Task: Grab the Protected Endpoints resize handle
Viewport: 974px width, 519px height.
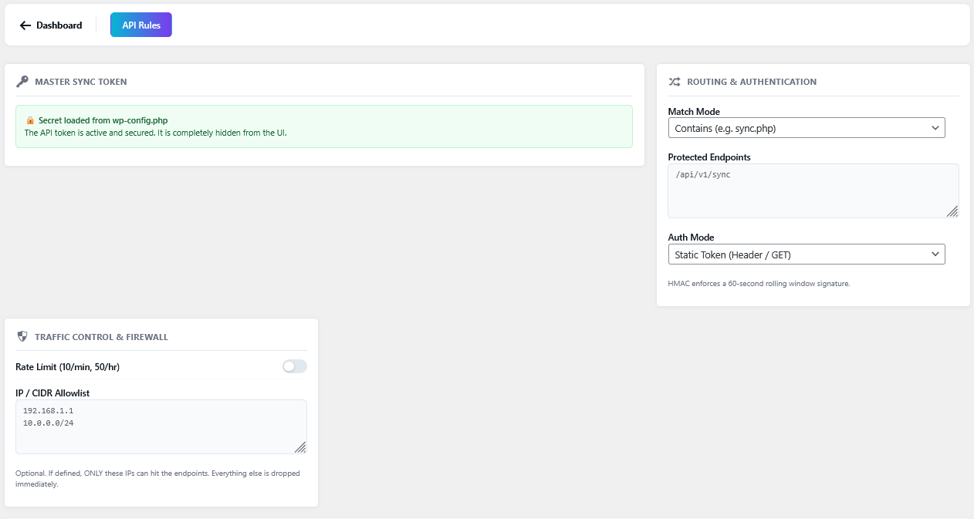Action: (x=952, y=211)
